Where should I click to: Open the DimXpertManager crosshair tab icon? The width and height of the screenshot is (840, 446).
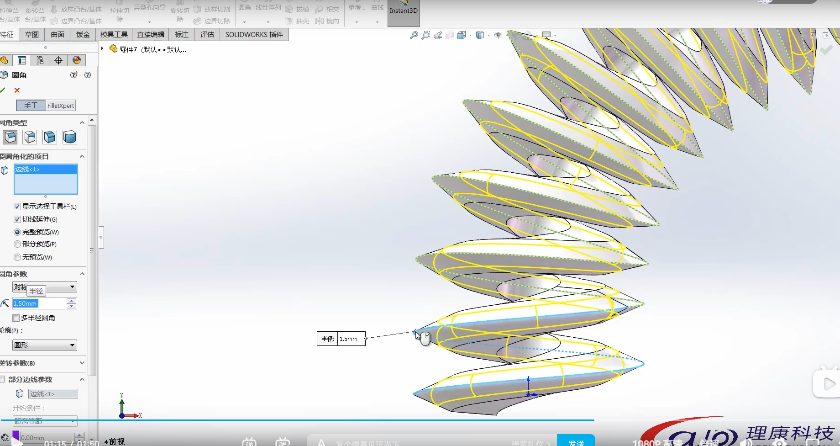[x=58, y=60]
